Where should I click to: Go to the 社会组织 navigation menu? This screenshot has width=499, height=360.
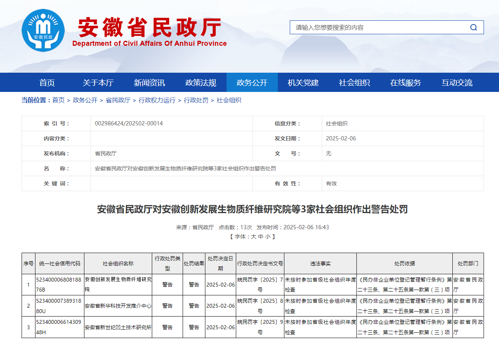[x=355, y=83]
